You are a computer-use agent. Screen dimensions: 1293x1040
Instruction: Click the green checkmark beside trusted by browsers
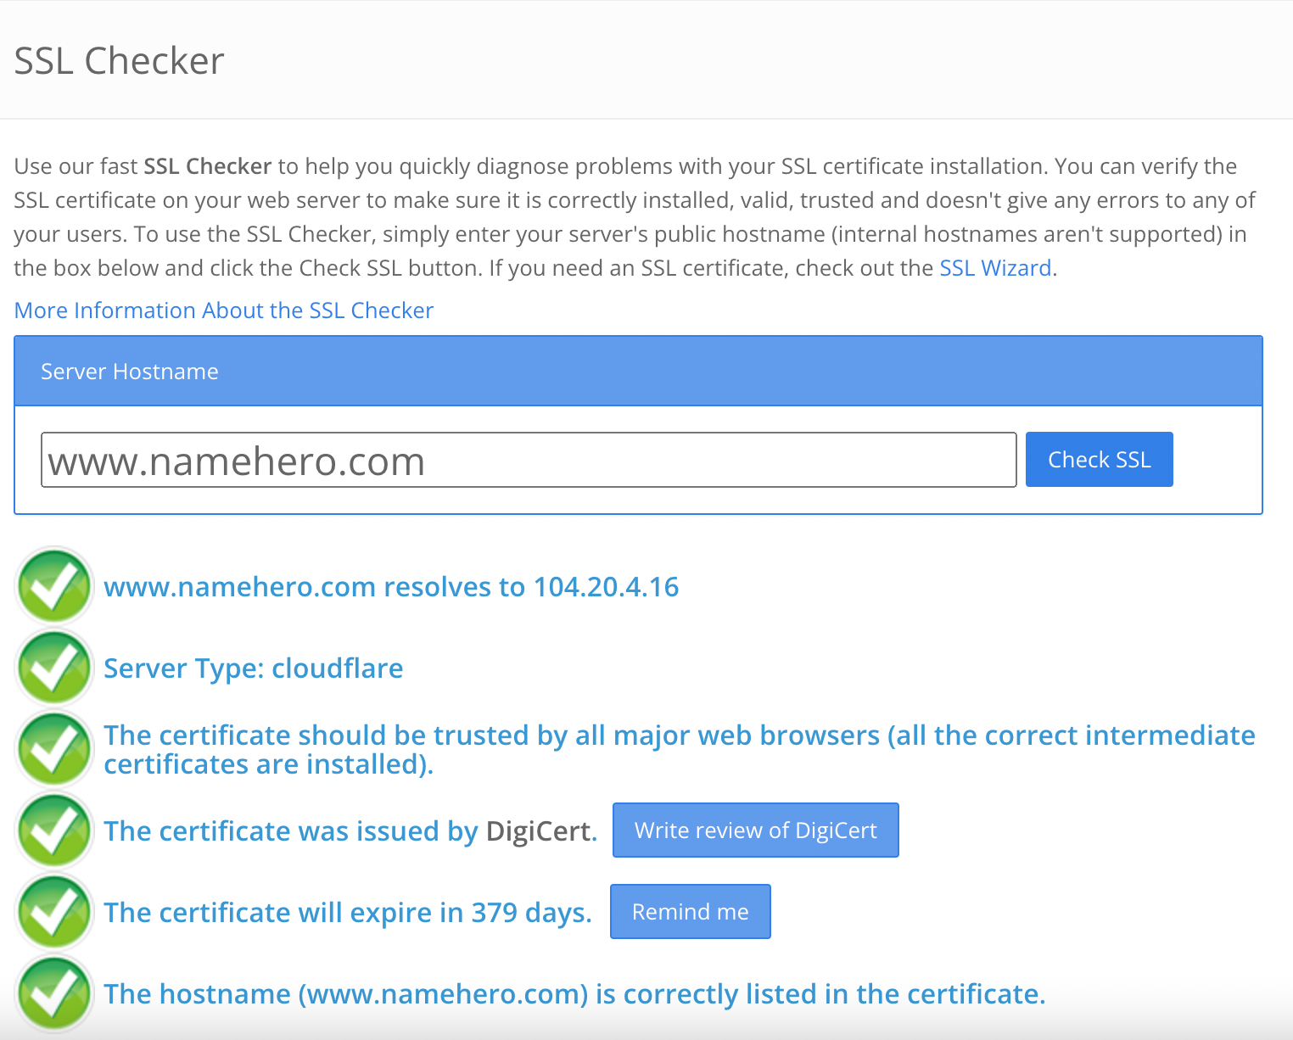(x=54, y=749)
